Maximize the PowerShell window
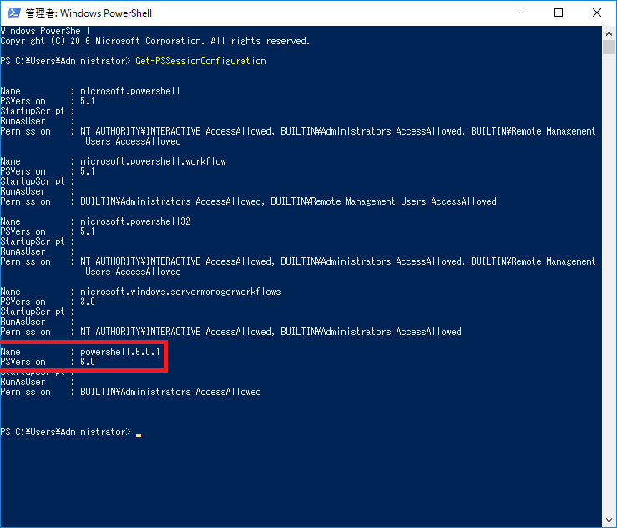Viewport: 617px width, 528px height. click(x=559, y=13)
